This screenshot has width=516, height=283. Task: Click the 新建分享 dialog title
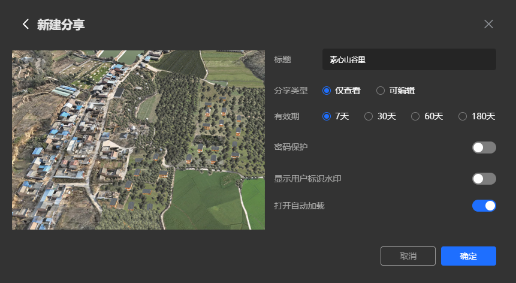tap(61, 25)
